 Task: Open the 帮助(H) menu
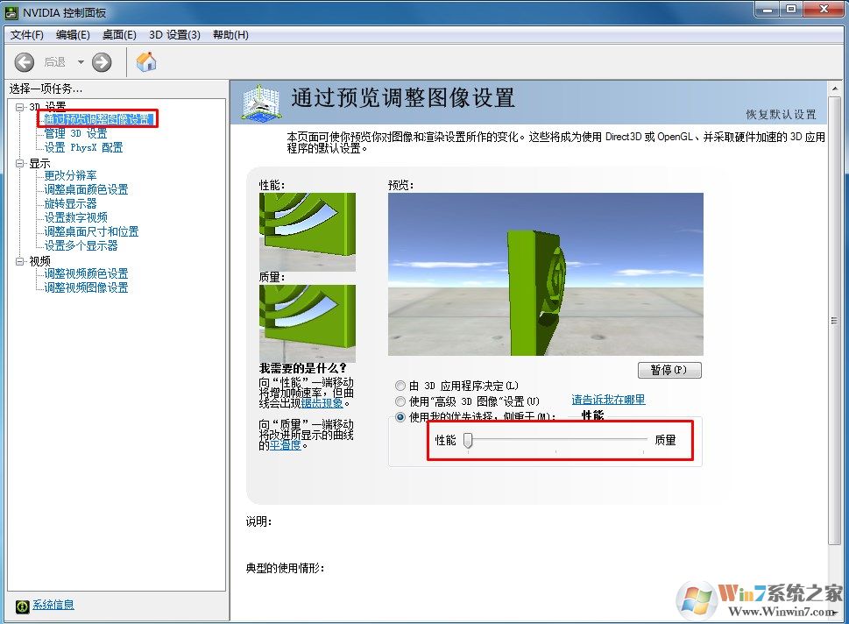pyautogui.click(x=230, y=35)
